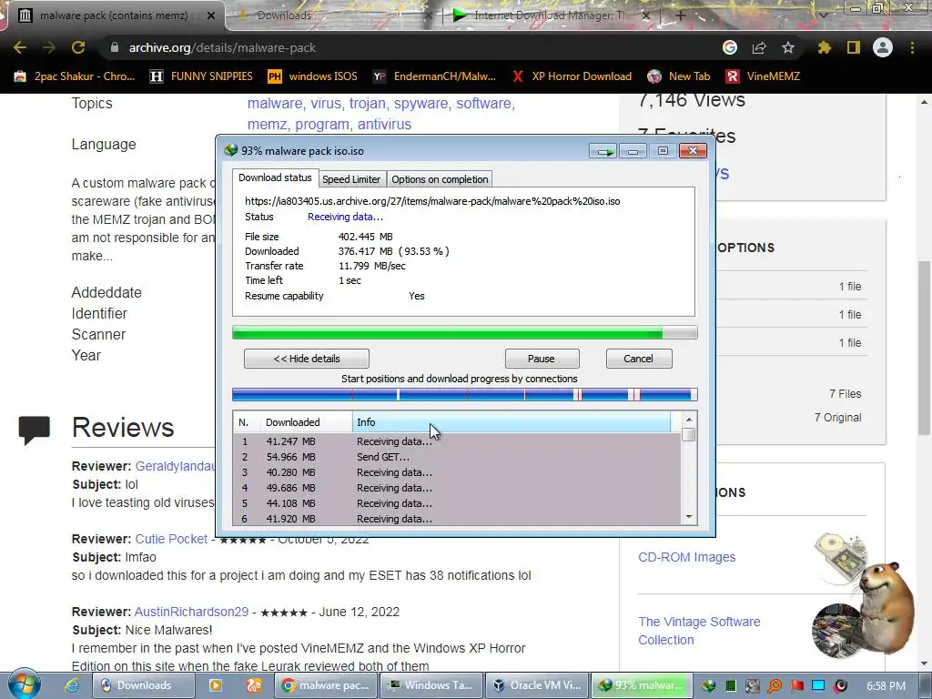Image resolution: width=932 pixels, height=699 pixels.
Task: Open the Chrome tab search chevron
Action: click(x=823, y=15)
